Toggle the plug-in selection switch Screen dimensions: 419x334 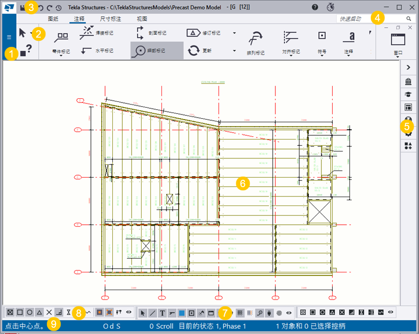270,313
